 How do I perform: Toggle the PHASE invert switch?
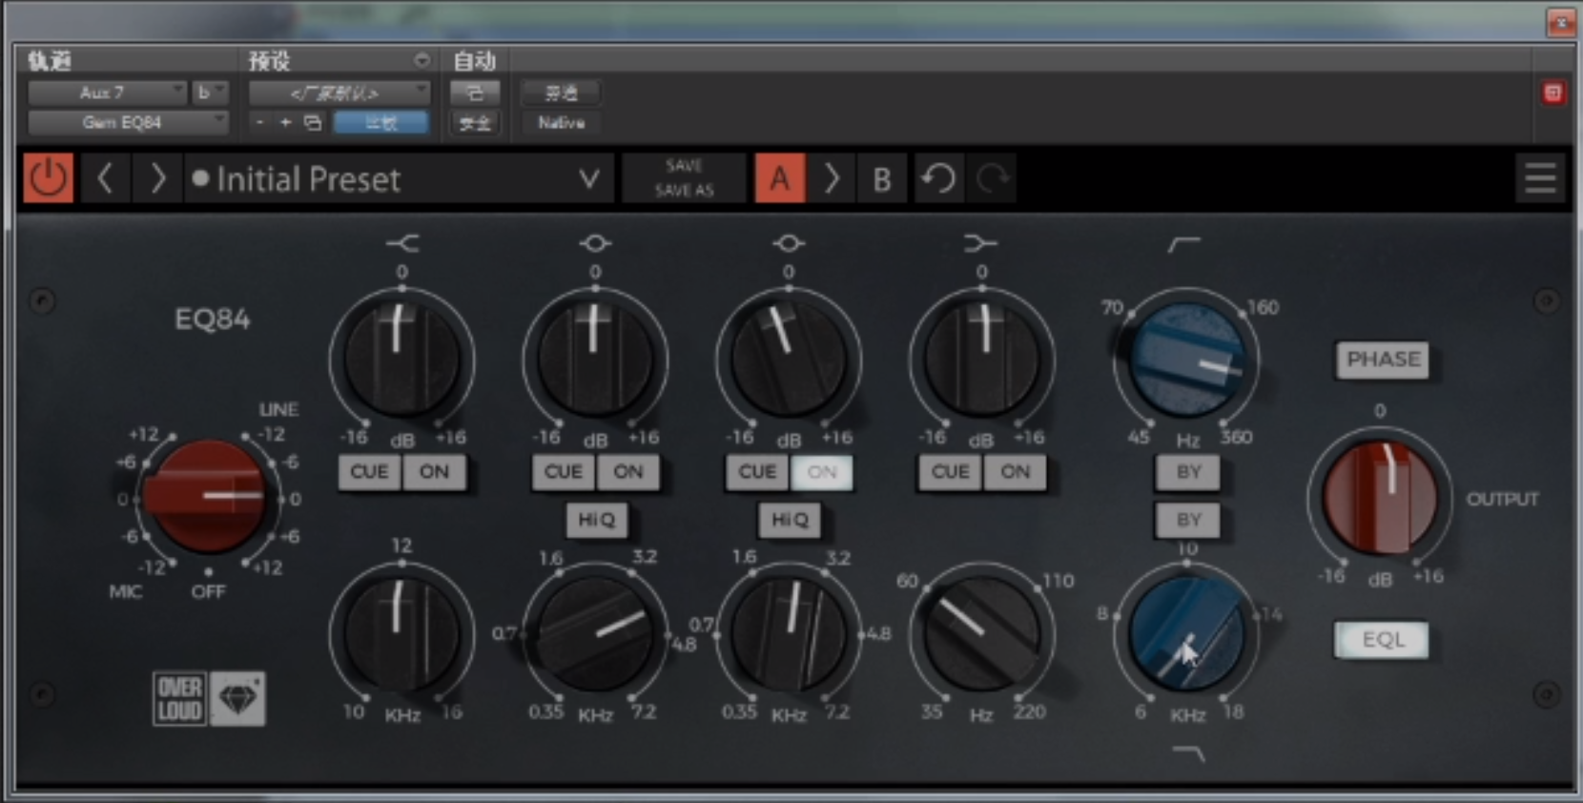[1383, 360]
